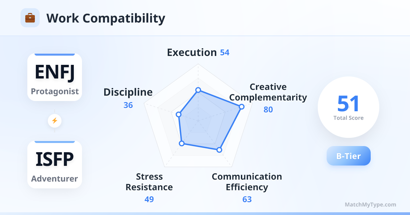Select the ENFJ Protagonist card

[x=55, y=77]
